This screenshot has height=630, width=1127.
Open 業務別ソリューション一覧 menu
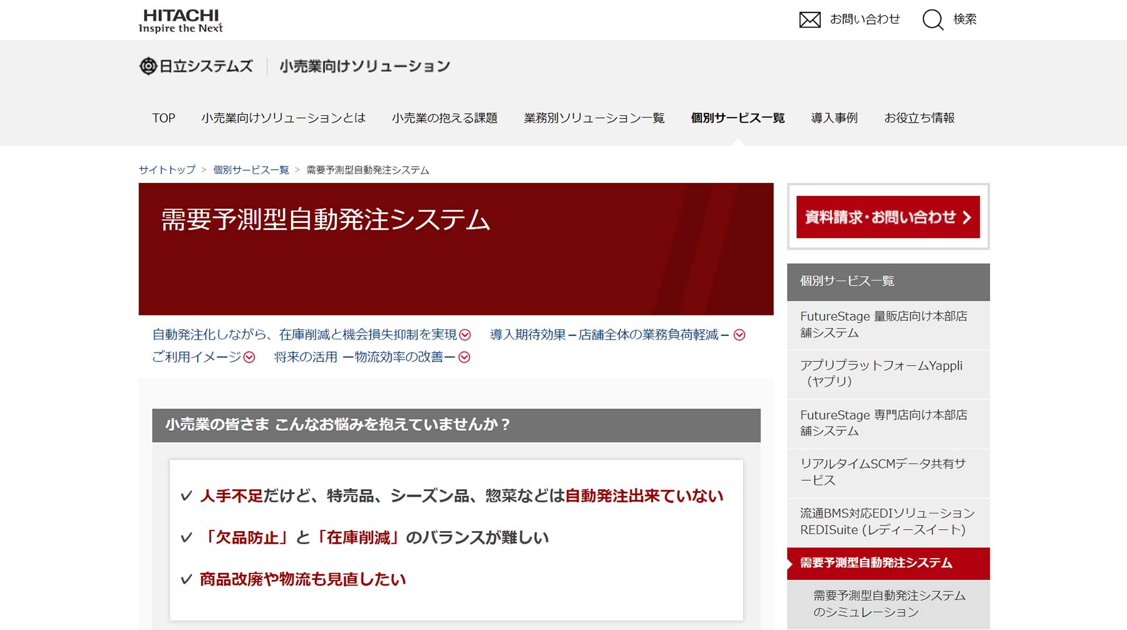pos(594,118)
